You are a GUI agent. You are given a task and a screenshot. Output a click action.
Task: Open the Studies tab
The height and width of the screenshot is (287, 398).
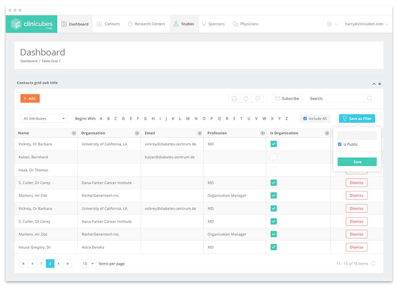(x=184, y=24)
